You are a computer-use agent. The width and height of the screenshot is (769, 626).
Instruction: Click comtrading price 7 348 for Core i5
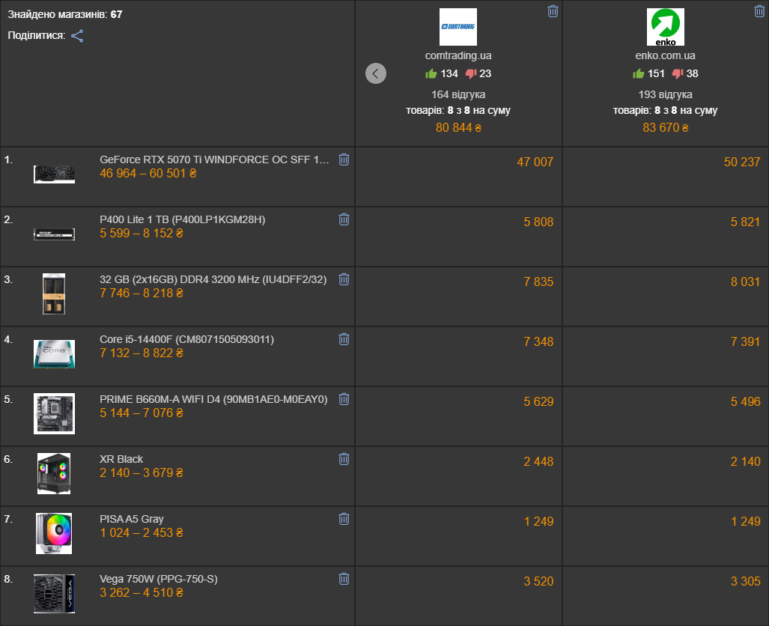[x=538, y=341]
